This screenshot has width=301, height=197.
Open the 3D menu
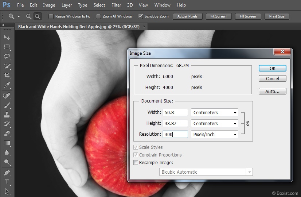coord(130,5)
